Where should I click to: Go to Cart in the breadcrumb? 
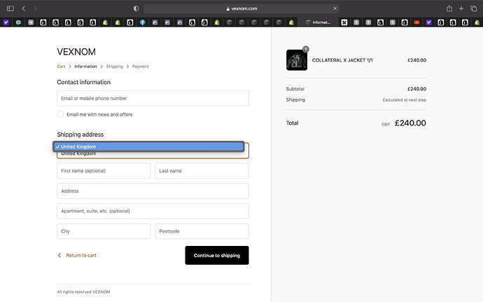coord(61,67)
